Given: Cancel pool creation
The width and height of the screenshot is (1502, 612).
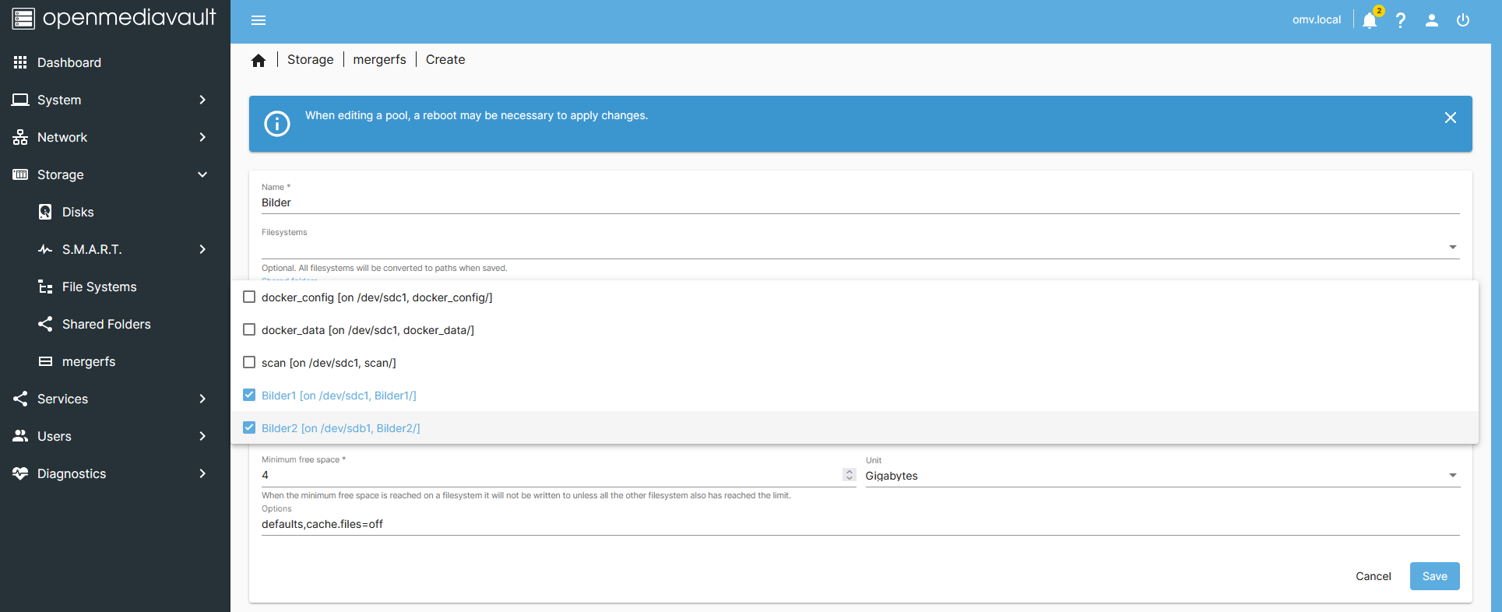Looking at the screenshot, I should [x=1373, y=576].
